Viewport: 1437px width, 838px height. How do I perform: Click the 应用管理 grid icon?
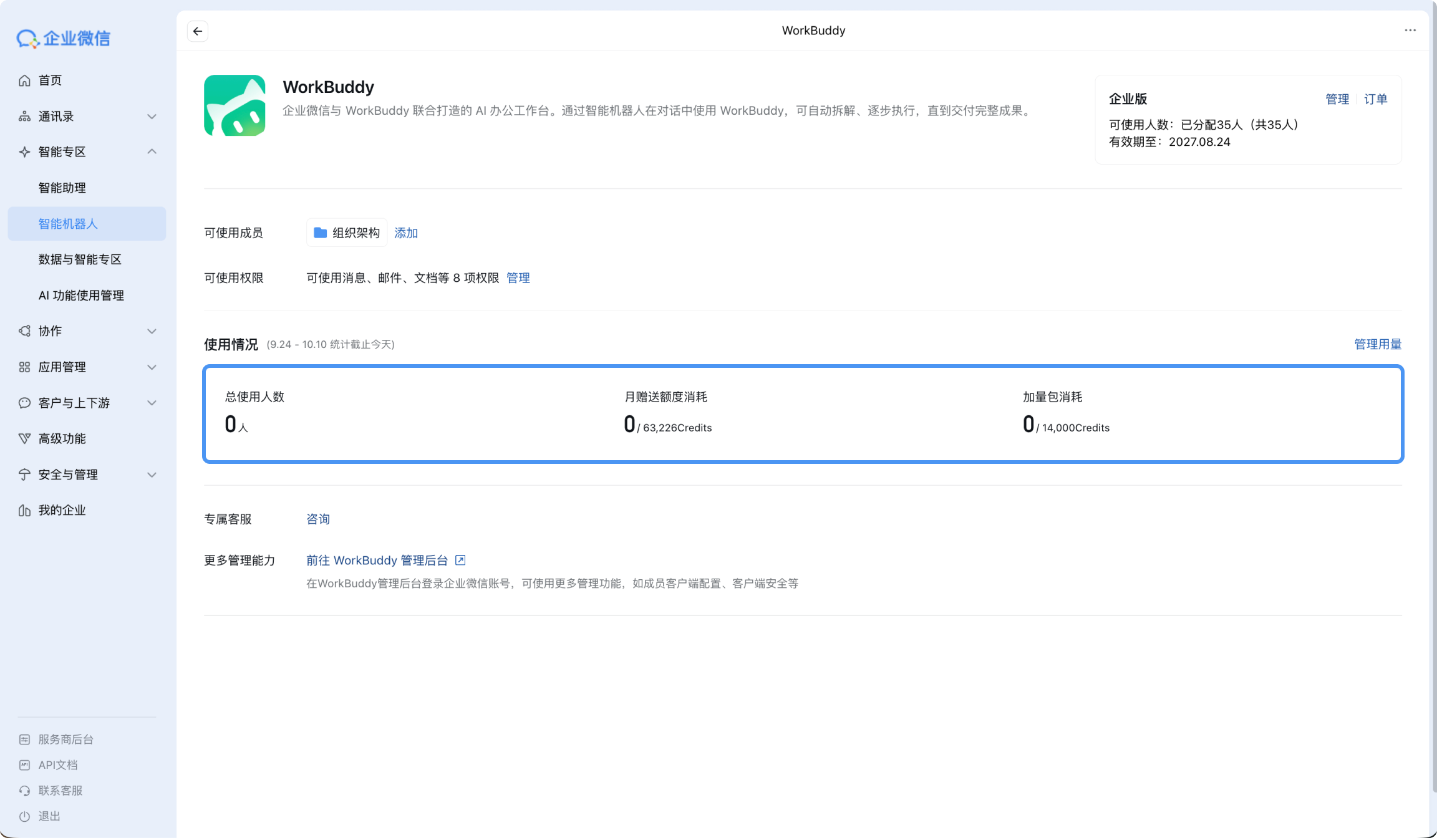[x=25, y=367]
